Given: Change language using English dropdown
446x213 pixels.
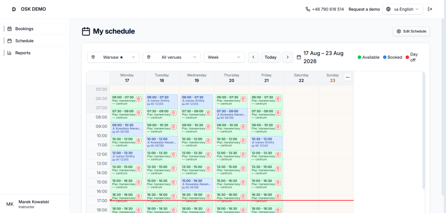Looking at the screenshot, I should point(402,9).
